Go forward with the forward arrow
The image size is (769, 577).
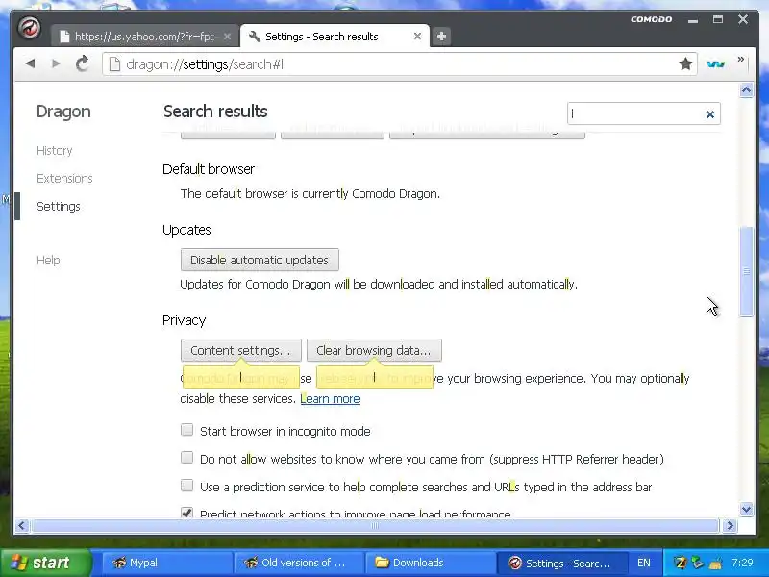[x=56, y=63]
